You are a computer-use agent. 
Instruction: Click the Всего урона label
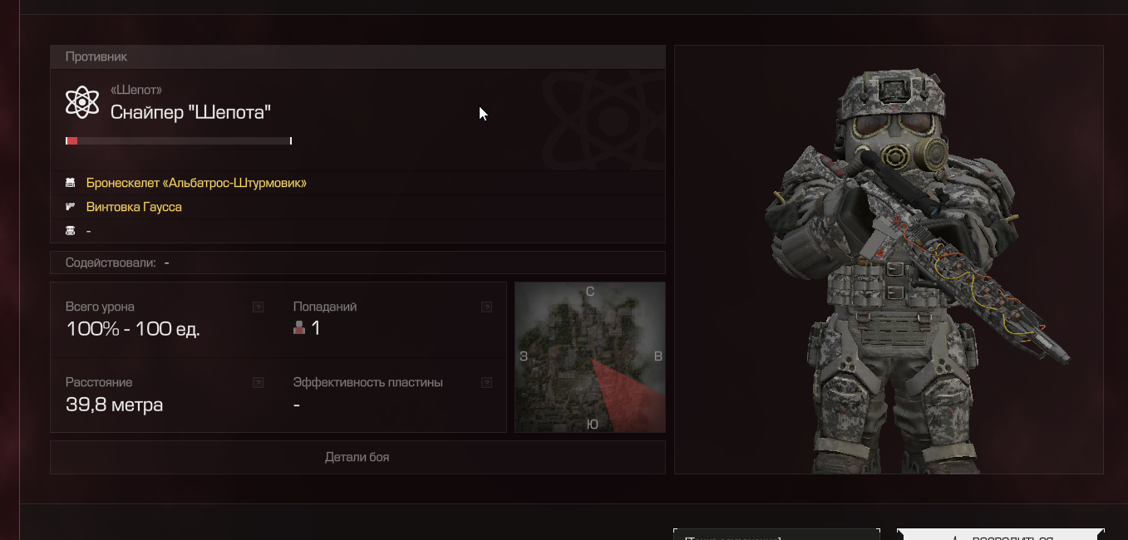(x=100, y=307)
